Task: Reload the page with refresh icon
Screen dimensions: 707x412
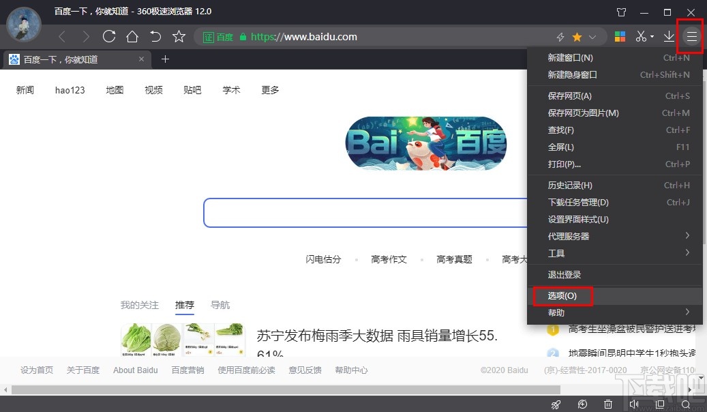Action: [x=109, y=36]
